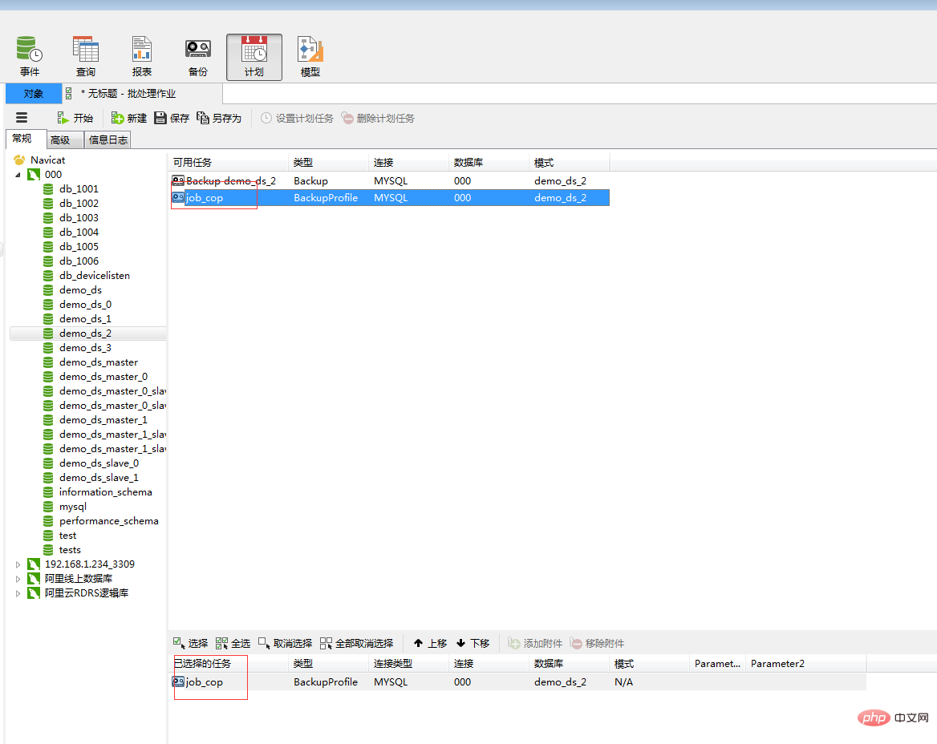Expand the 阿里线上数据库 connection
The image size is (937, 744).
click(18, 579)
